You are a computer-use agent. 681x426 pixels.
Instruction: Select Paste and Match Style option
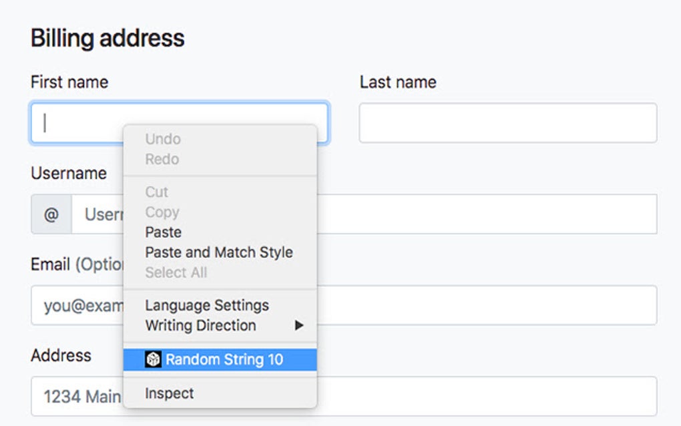coord(219,252)
